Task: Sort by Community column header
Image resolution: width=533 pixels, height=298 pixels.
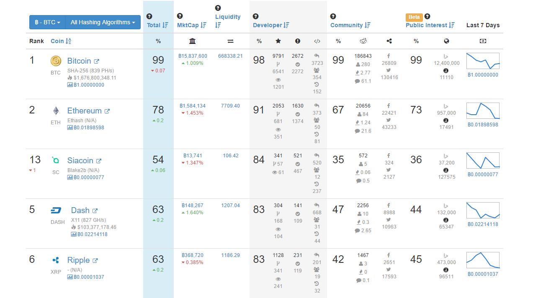Action: pos(350,25)
